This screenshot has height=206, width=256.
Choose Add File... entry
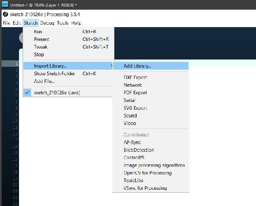click(68, 81)
